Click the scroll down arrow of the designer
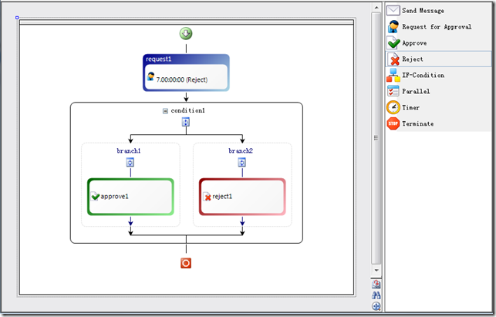496x317 pixels. click(x=376, y=271)
